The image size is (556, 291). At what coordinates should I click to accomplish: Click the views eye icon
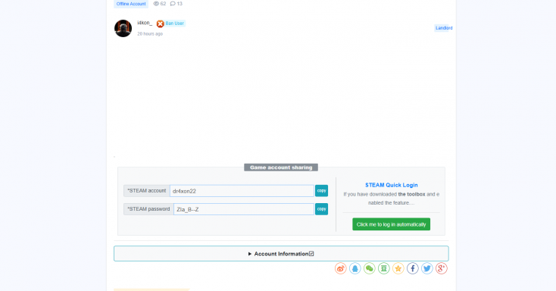point(156,4)
